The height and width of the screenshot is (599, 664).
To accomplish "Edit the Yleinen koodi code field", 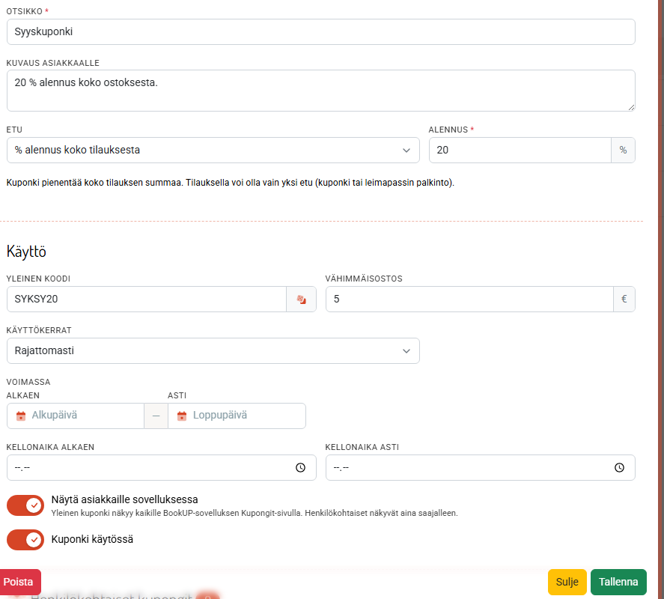I will tap(147, 299).
